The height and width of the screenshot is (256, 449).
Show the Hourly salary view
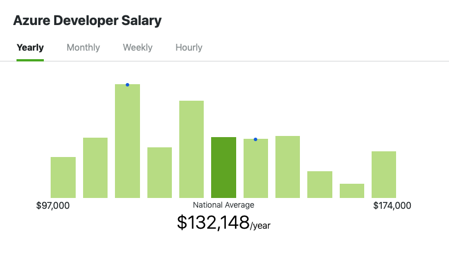pyautogui.click(x=189, y=48)
